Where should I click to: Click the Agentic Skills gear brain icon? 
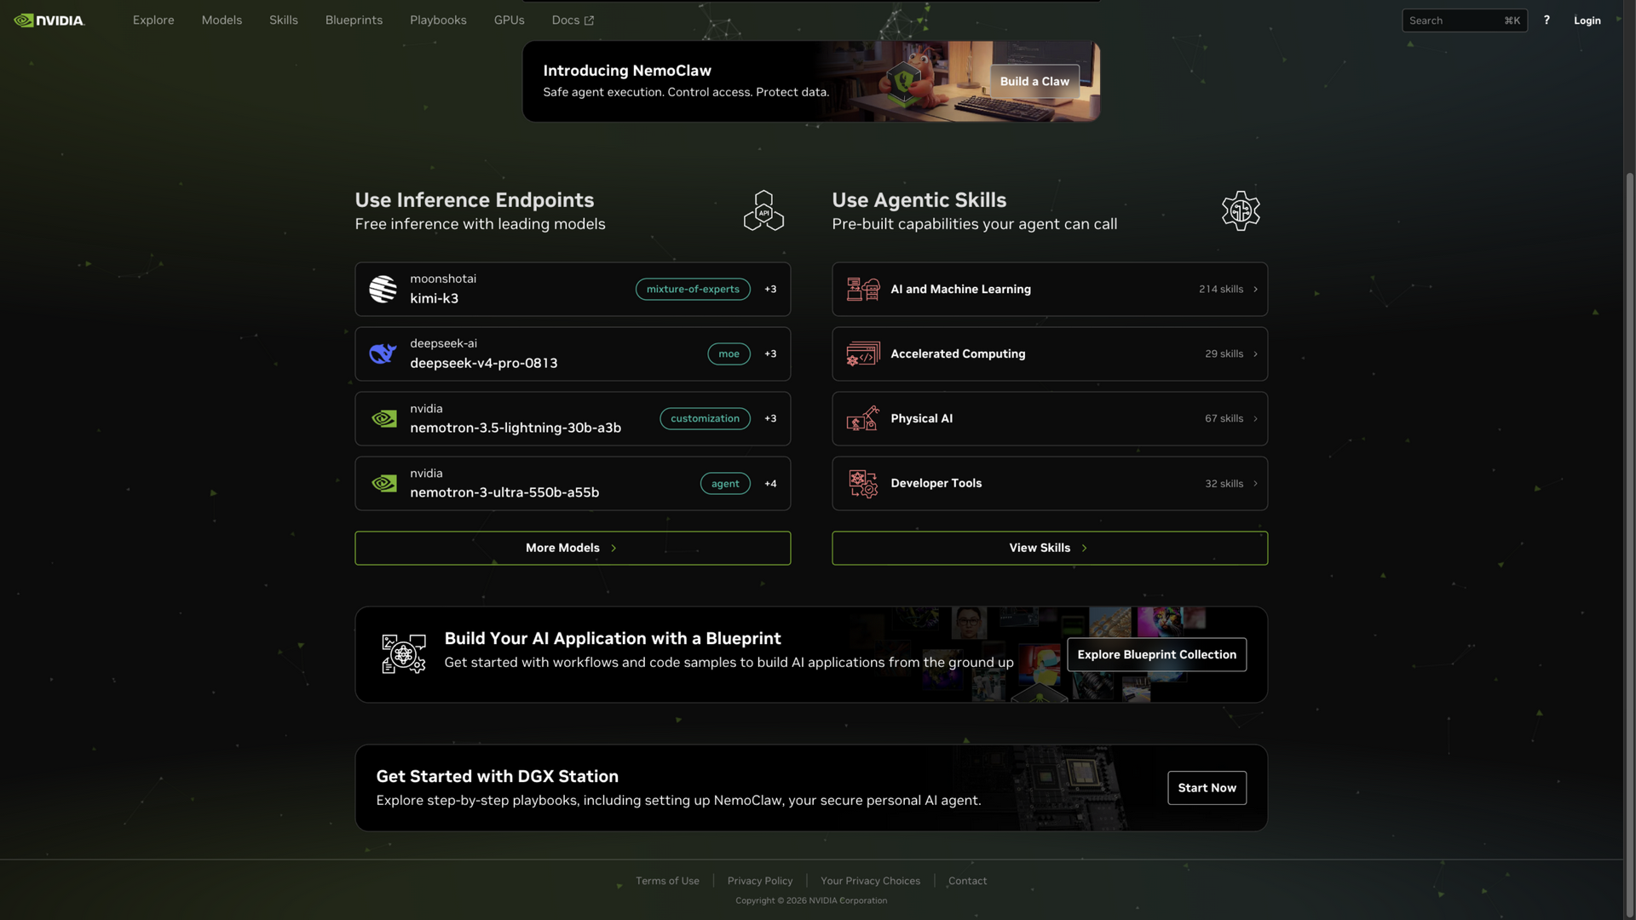click(x=1241, y=210)
